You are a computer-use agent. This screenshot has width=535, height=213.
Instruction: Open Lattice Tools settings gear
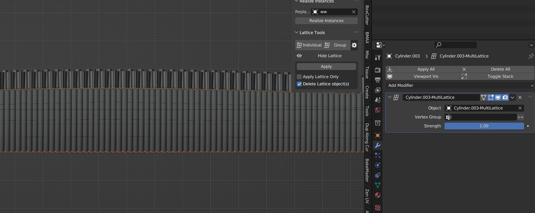[354, 45]
